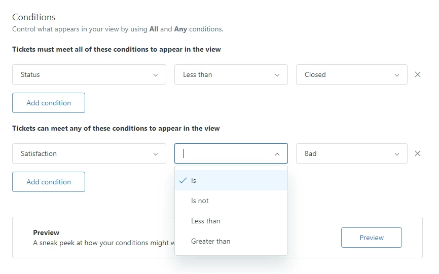This screenshot has width=439, height=274.
Task: Open the Satisfaction field dropdown
Action: [x=89, y=153]
